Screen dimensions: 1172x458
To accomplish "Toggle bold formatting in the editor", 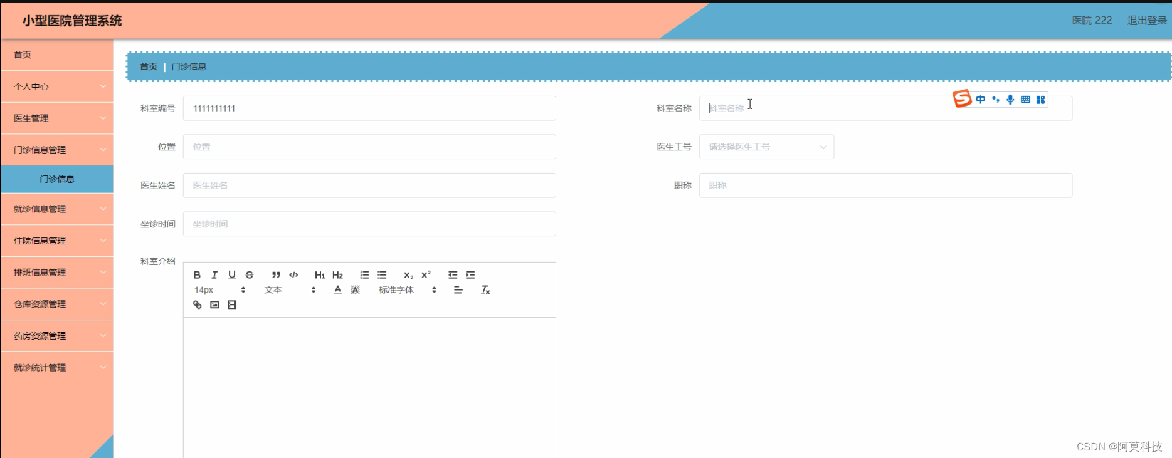I will (x=197, y=275).
